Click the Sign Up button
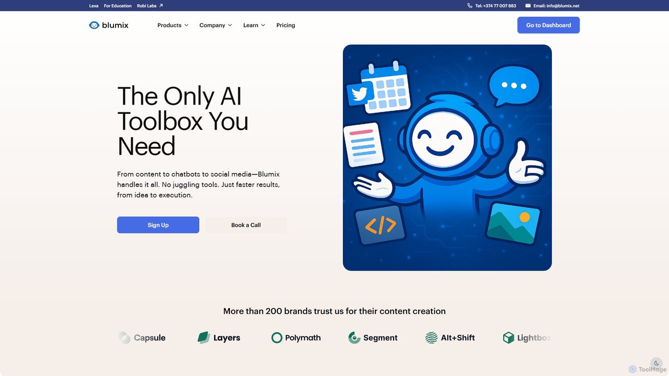This screenshot has height=376, width=669. [x=158, y=225]
